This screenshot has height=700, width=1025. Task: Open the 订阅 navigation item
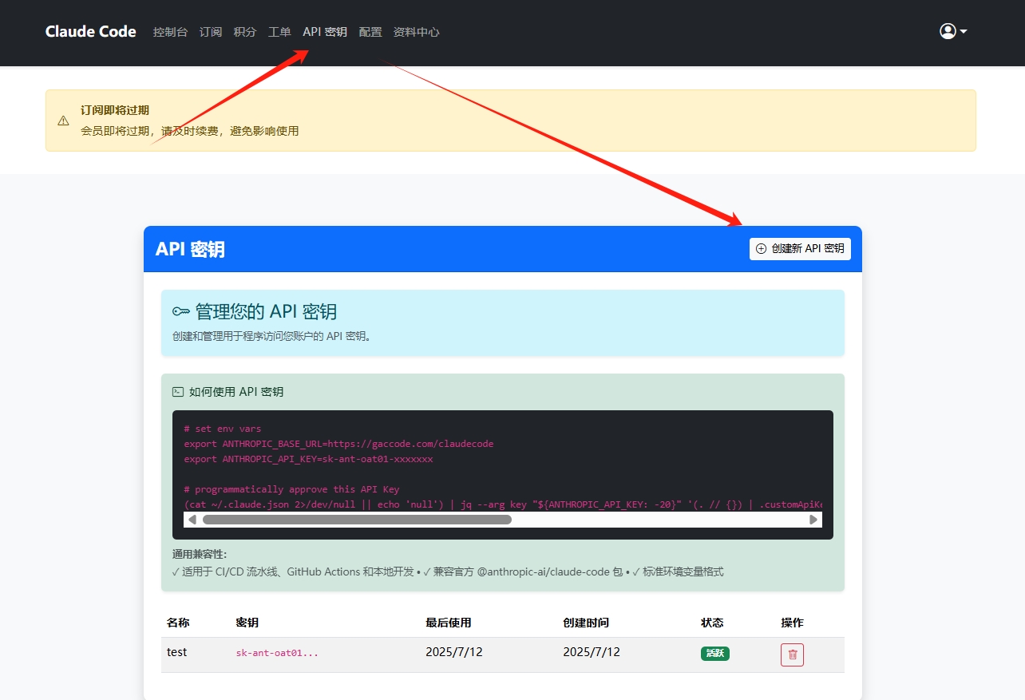click(211, 32)
